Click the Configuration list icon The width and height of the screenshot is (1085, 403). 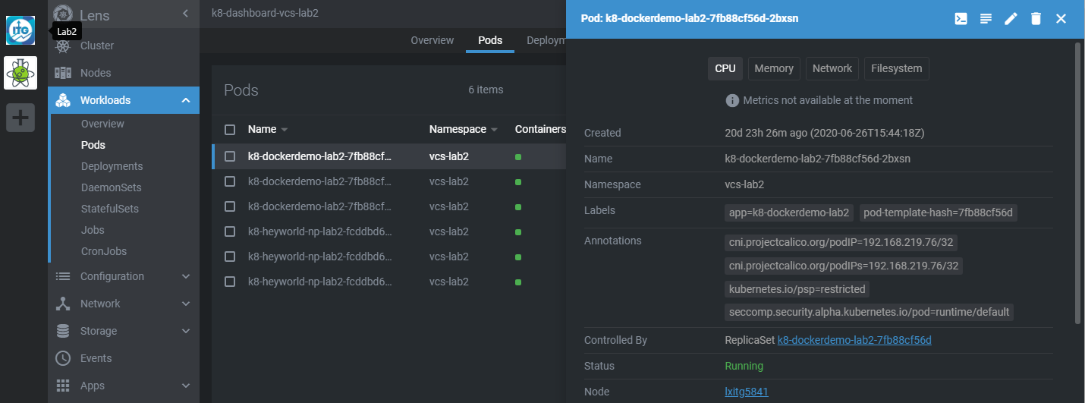(x=64, y=276)
